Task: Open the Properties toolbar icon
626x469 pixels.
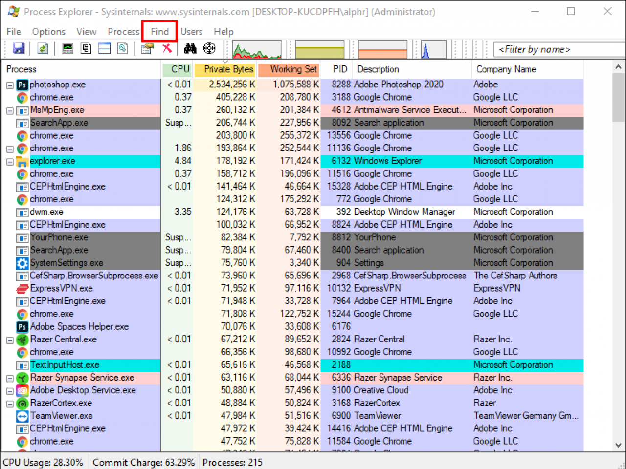Action: tap(147, 48)
